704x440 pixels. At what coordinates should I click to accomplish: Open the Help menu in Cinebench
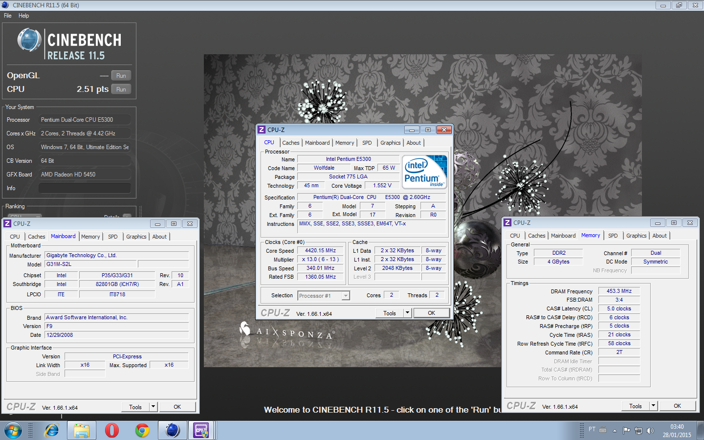tap(23, 16)
